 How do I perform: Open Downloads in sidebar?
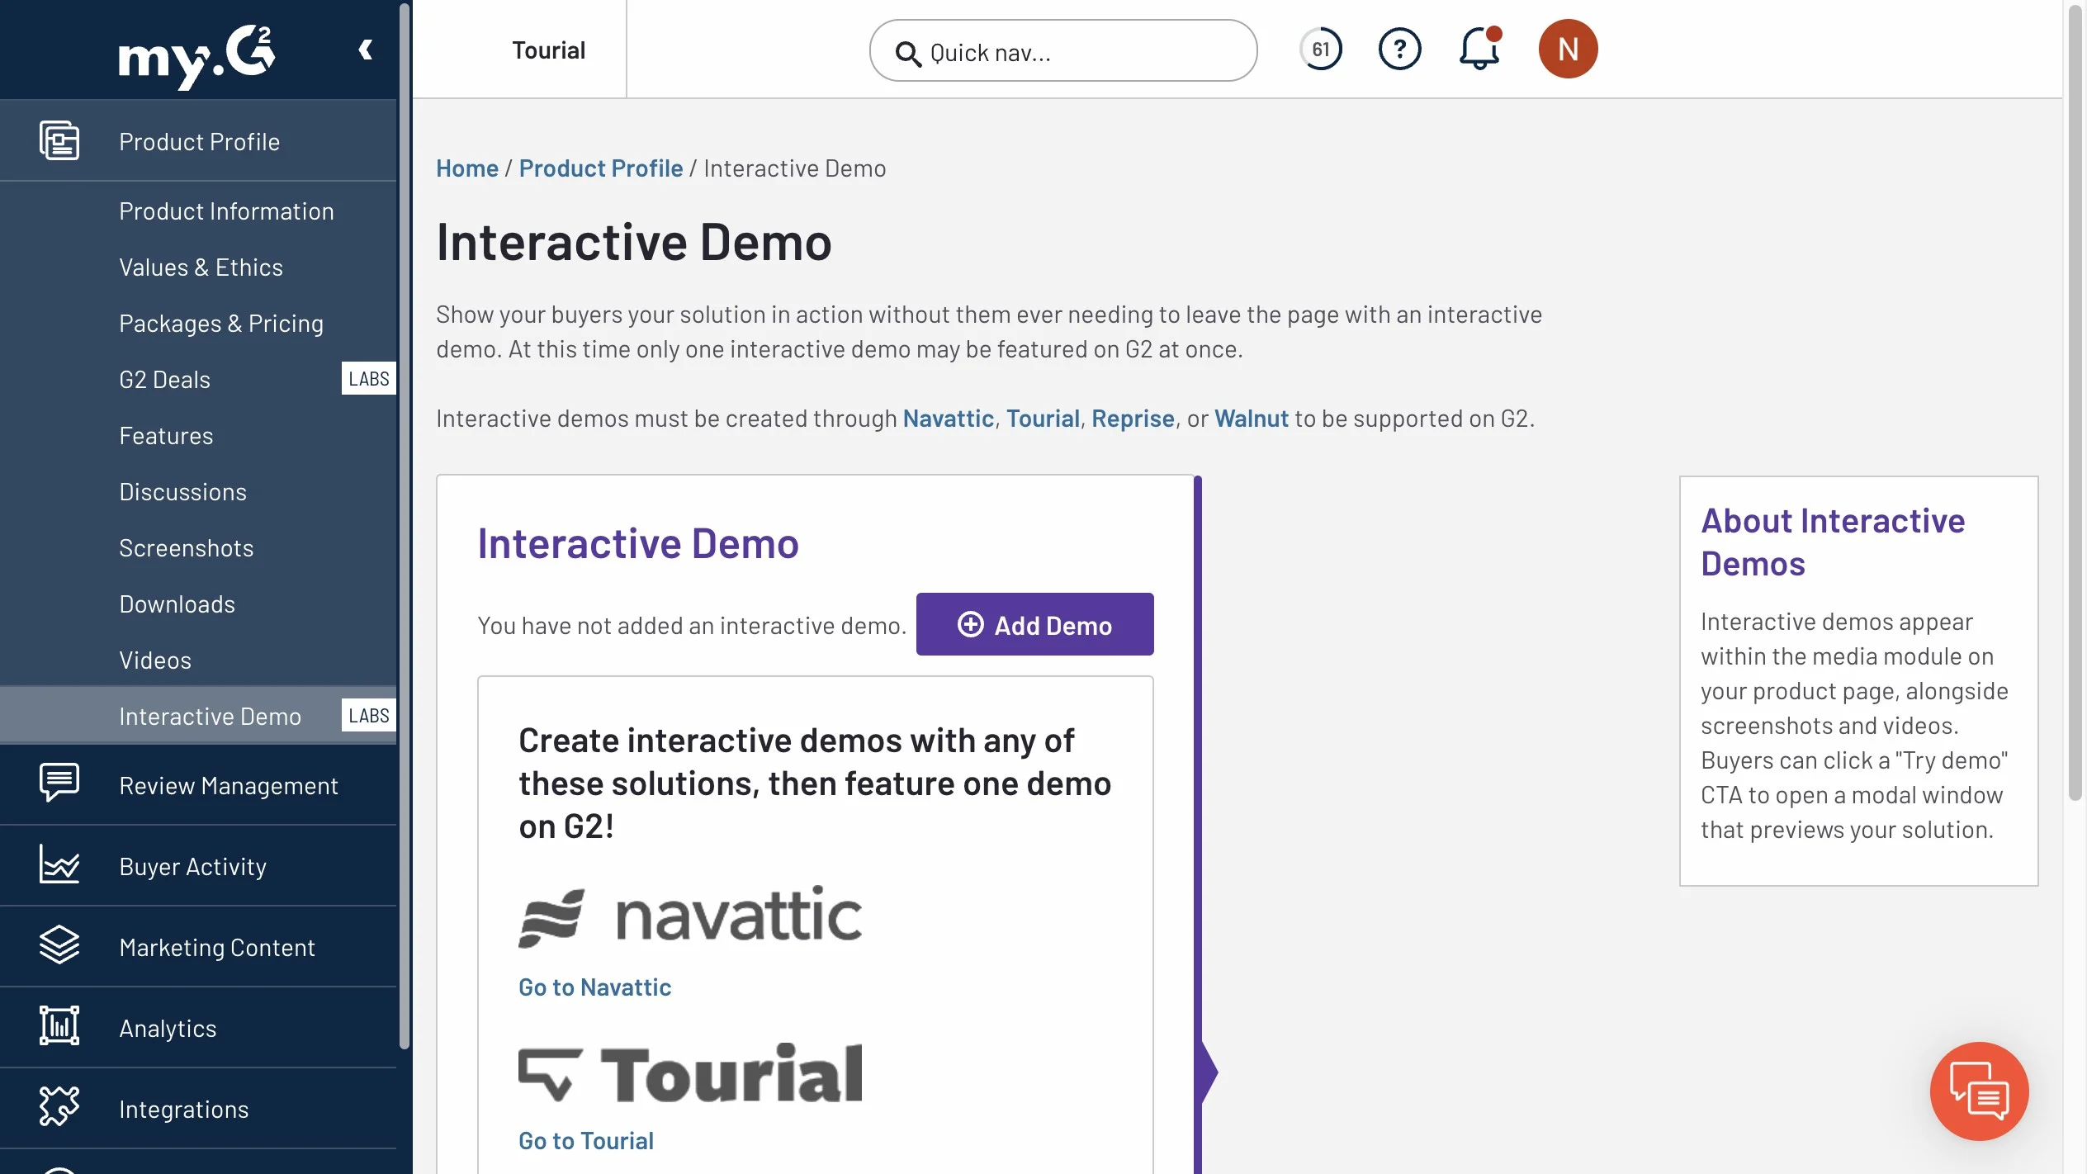tap(177, 604)
